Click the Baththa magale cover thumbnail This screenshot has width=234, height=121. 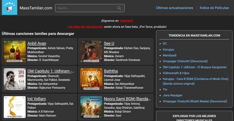pyautogui.click(x=91, y=79)
